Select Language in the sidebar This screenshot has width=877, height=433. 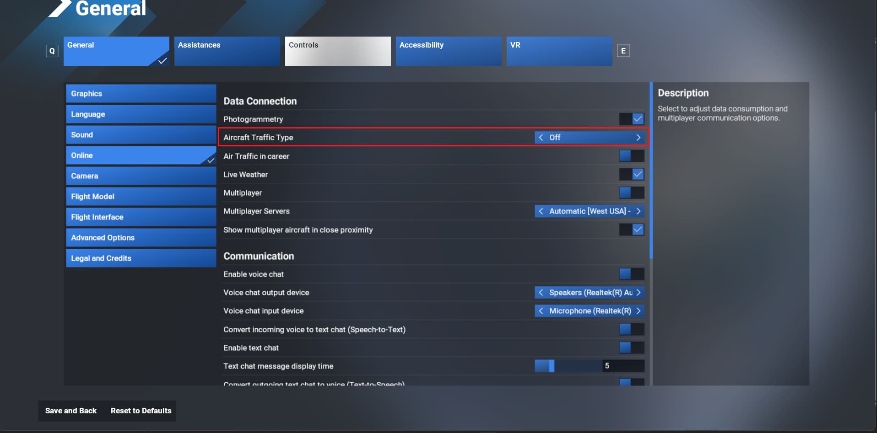[x=141, y=114]
